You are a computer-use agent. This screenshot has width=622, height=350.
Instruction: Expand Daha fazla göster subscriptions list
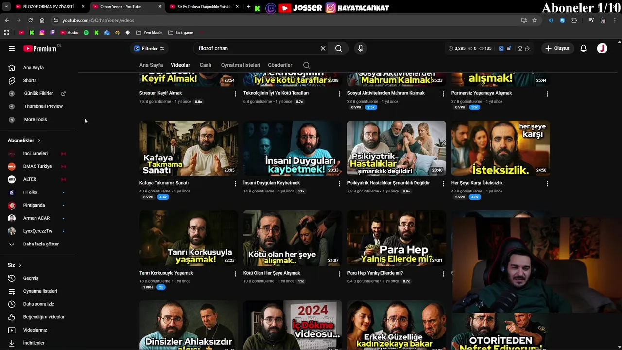(38, 244)
